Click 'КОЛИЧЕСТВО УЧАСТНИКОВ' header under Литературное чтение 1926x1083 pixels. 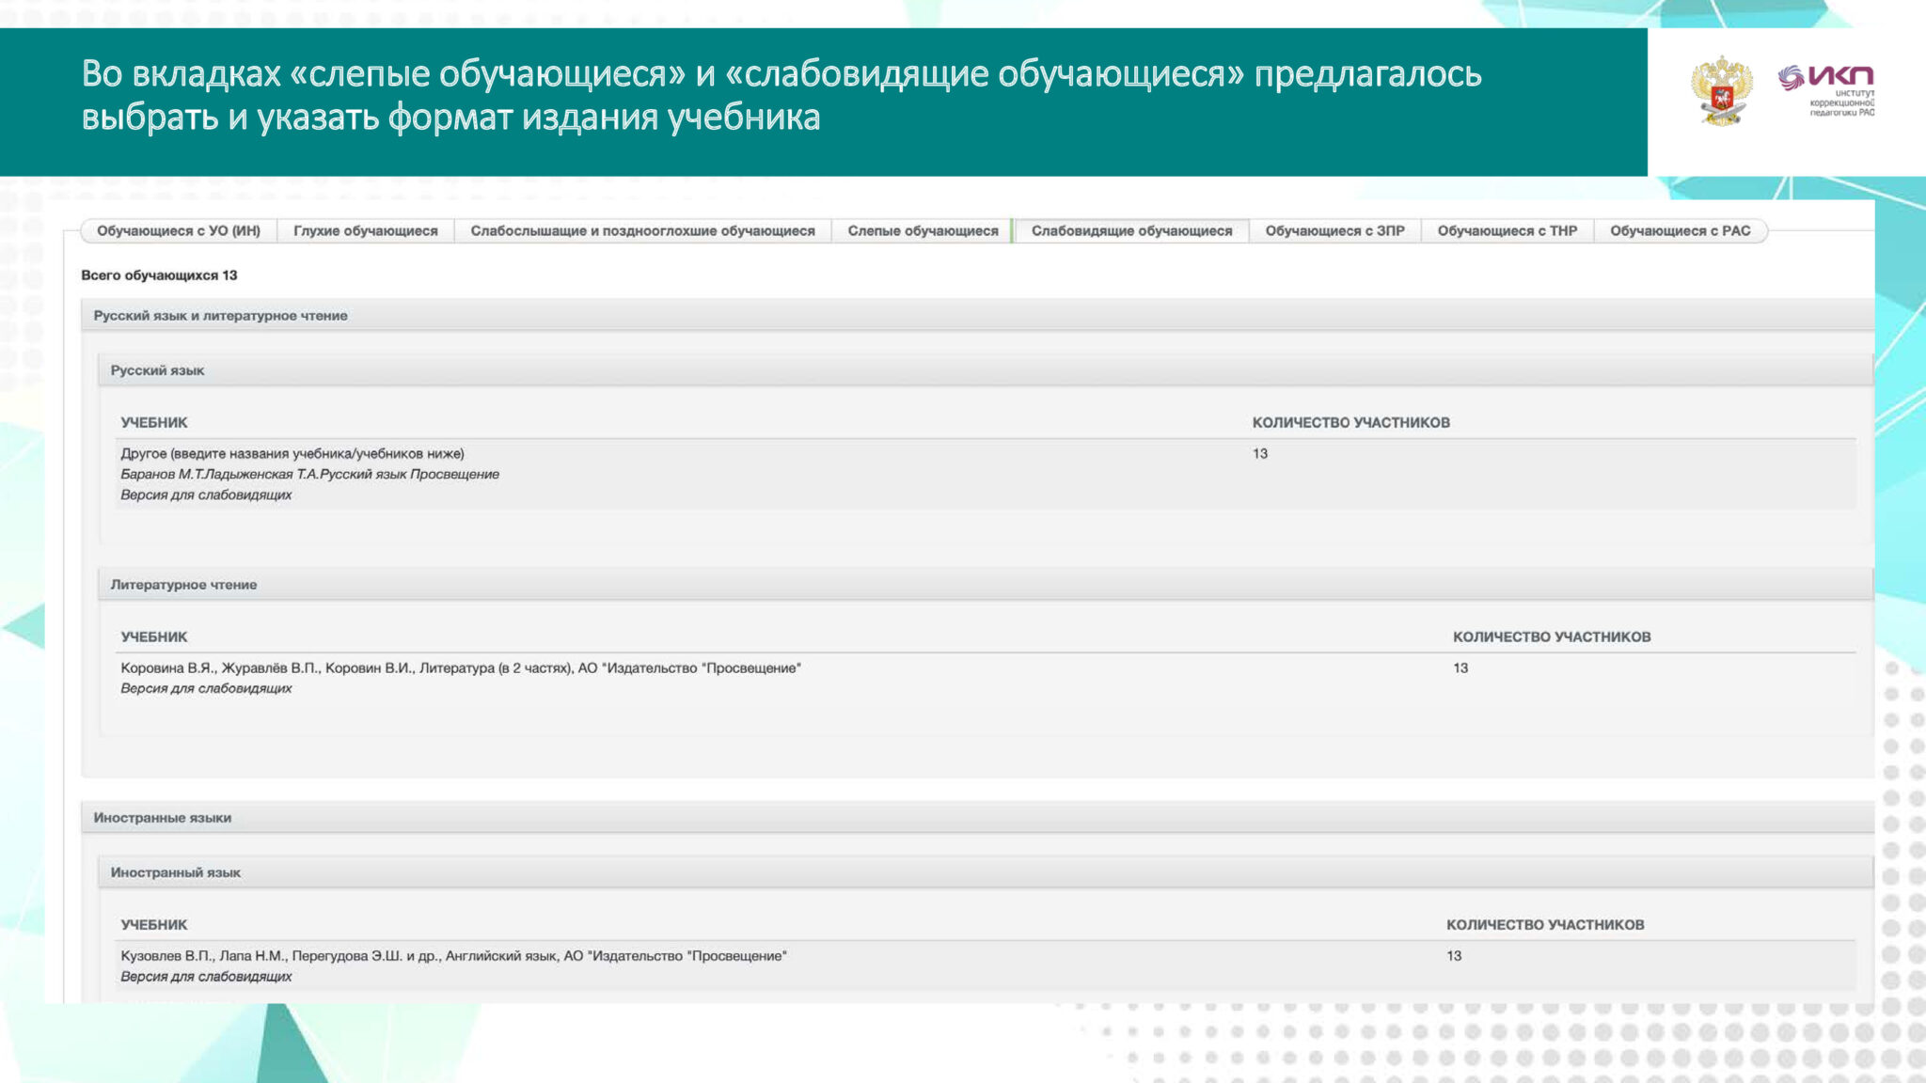coord(1552,636)
